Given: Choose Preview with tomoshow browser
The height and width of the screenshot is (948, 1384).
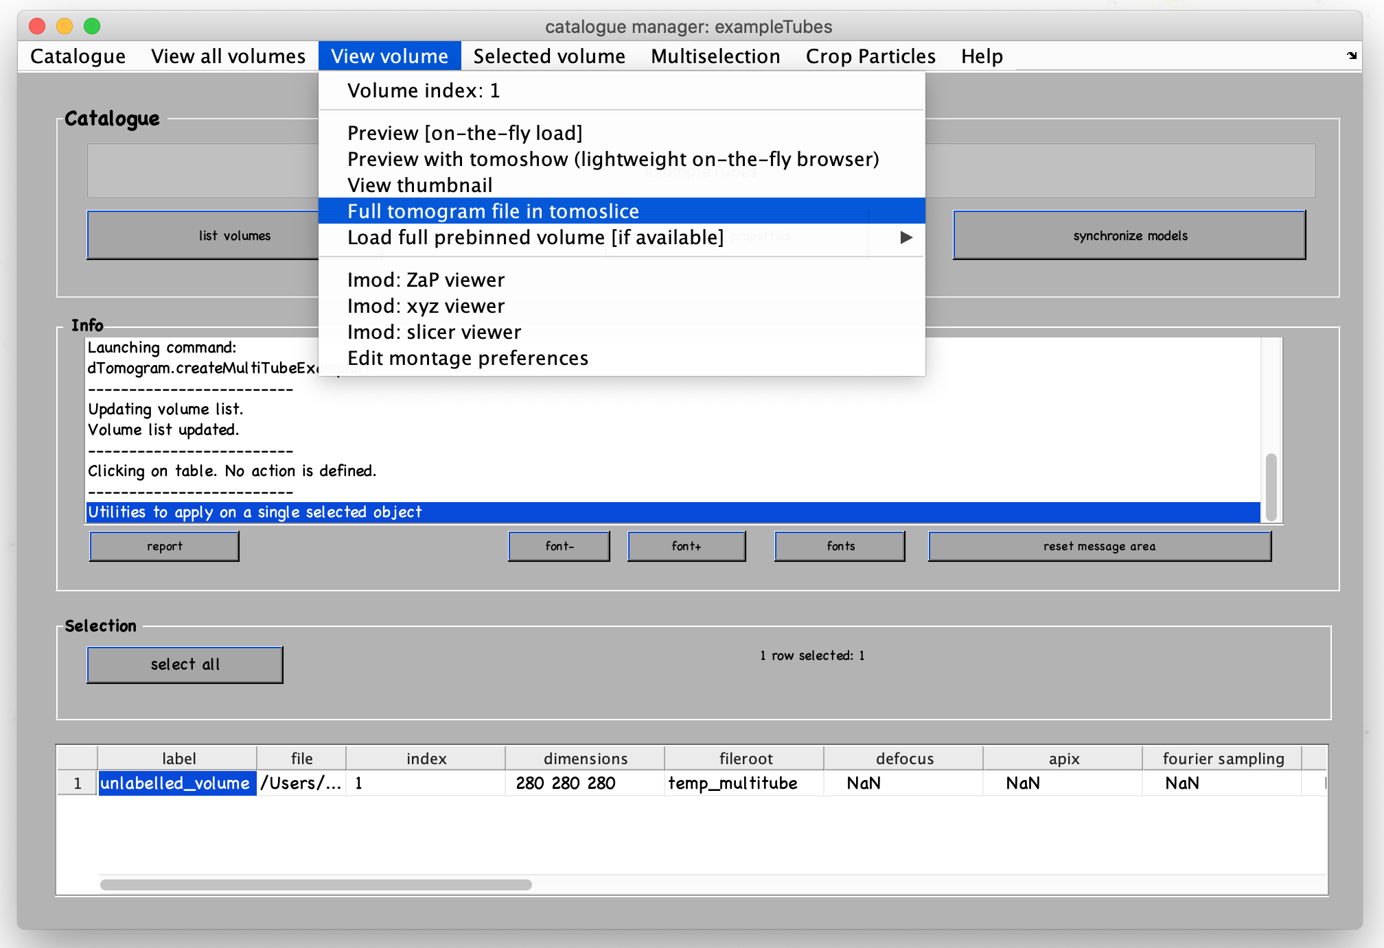Looking at the screenshot, I should click(622, 159).
